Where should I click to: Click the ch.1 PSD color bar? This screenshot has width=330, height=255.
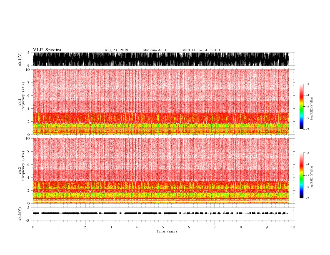[301, 107]
